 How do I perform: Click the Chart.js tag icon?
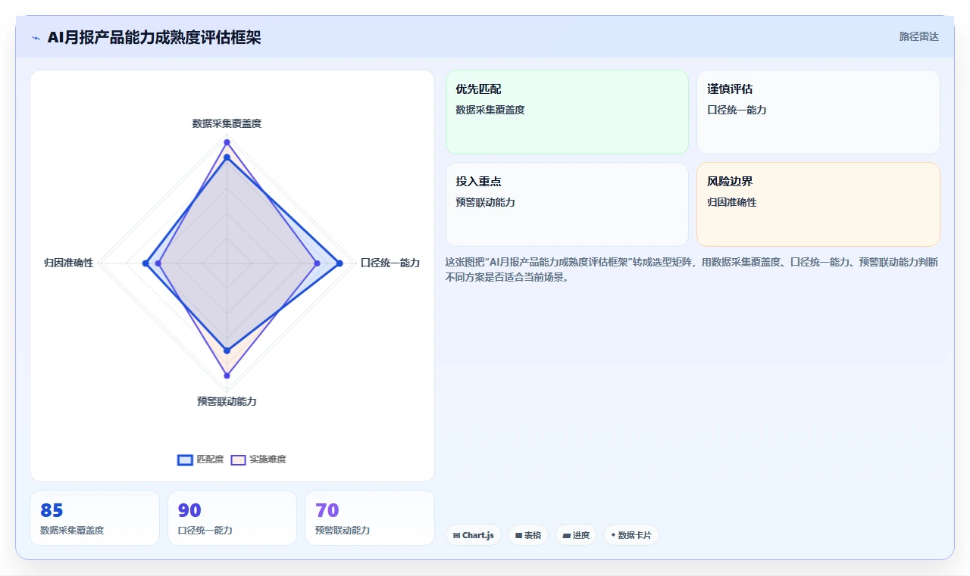(456, 535)
